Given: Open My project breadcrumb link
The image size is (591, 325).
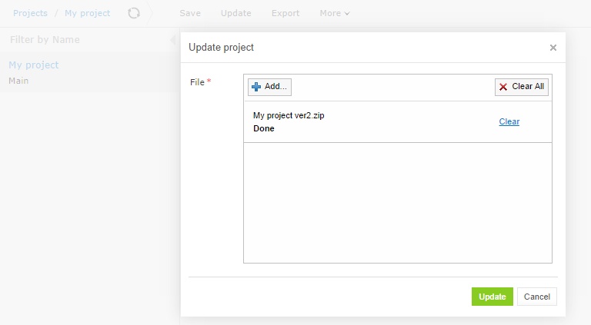Looking at the screenshot, I should click(88, 13).
